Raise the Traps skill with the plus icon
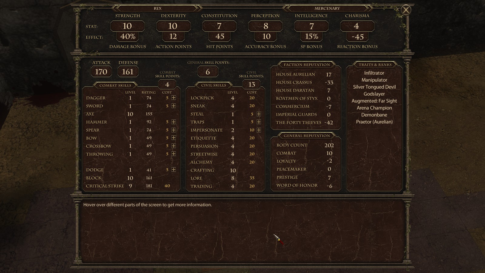Image resolution: width=485 pixels, height=273 pixels. [259, 122]
